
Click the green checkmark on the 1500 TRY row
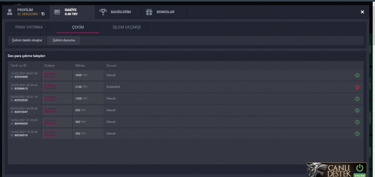[357, 99]
